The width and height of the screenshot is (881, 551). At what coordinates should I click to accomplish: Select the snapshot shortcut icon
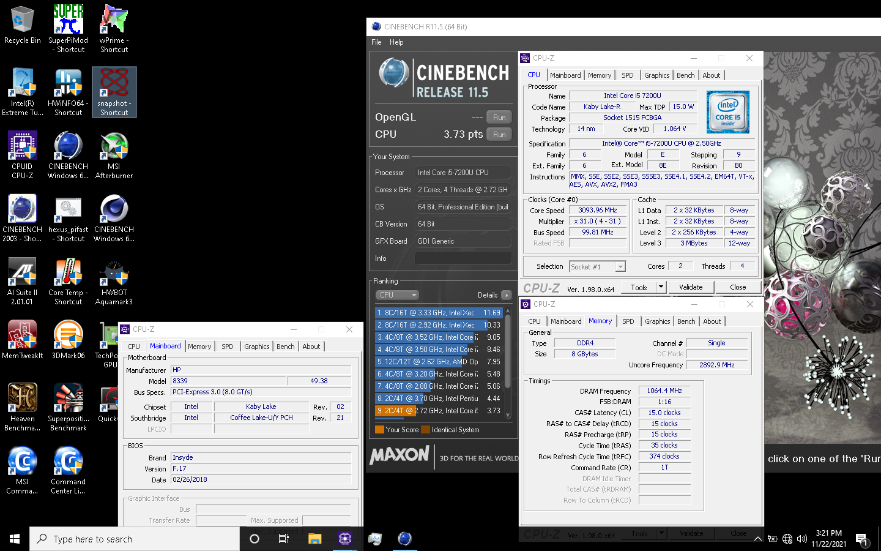click(114, 92)
